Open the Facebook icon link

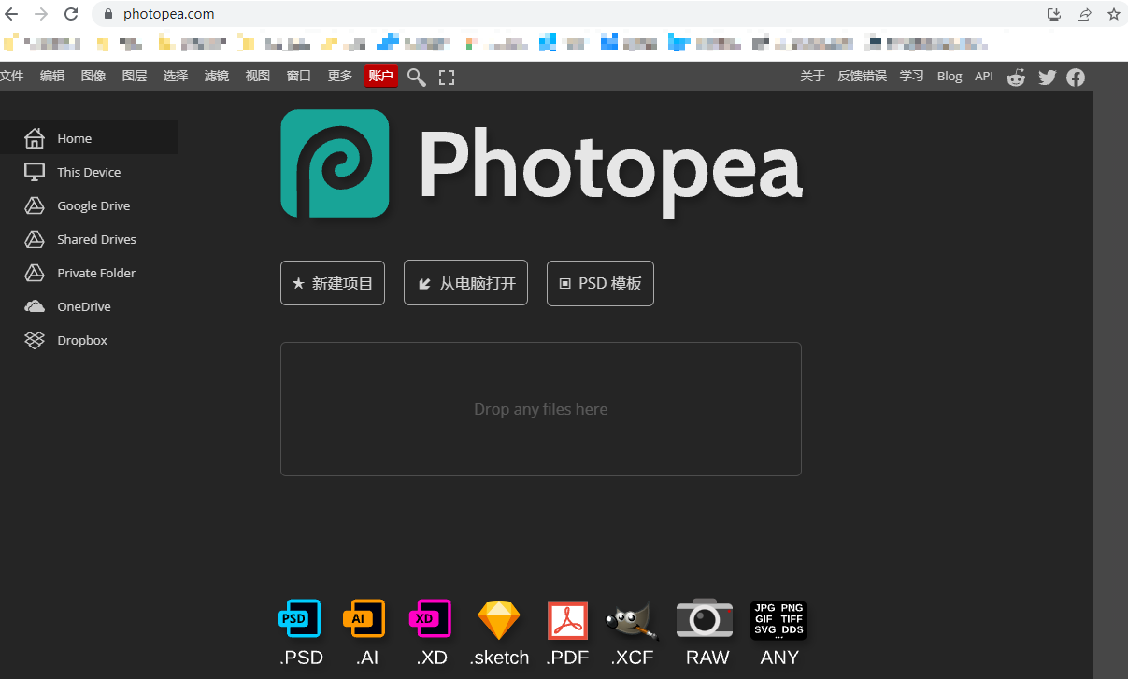1076,78
